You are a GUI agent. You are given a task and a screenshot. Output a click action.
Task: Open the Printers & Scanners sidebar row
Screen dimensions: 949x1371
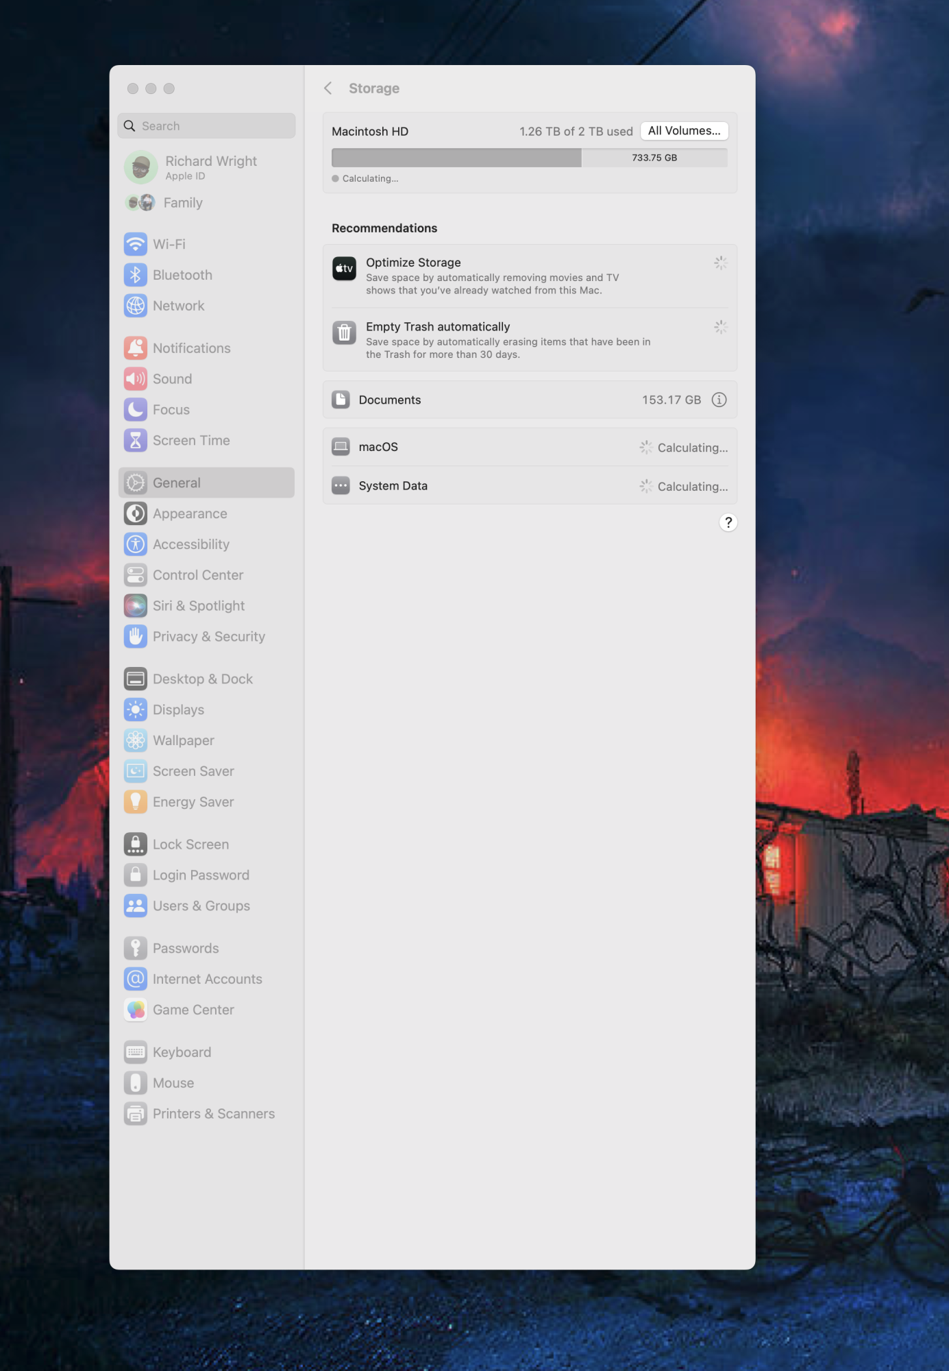click(206, 1114)
